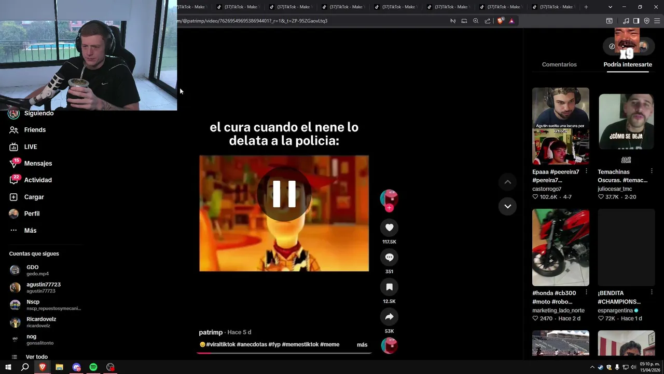The height and width of the screenshot is (374, 664).
Task: Click the Brave Shields lion icon
Action: [500, 21]
